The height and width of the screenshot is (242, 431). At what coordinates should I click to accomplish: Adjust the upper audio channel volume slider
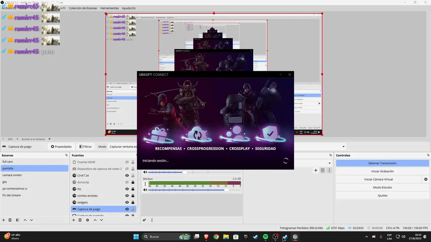point(194,172)
